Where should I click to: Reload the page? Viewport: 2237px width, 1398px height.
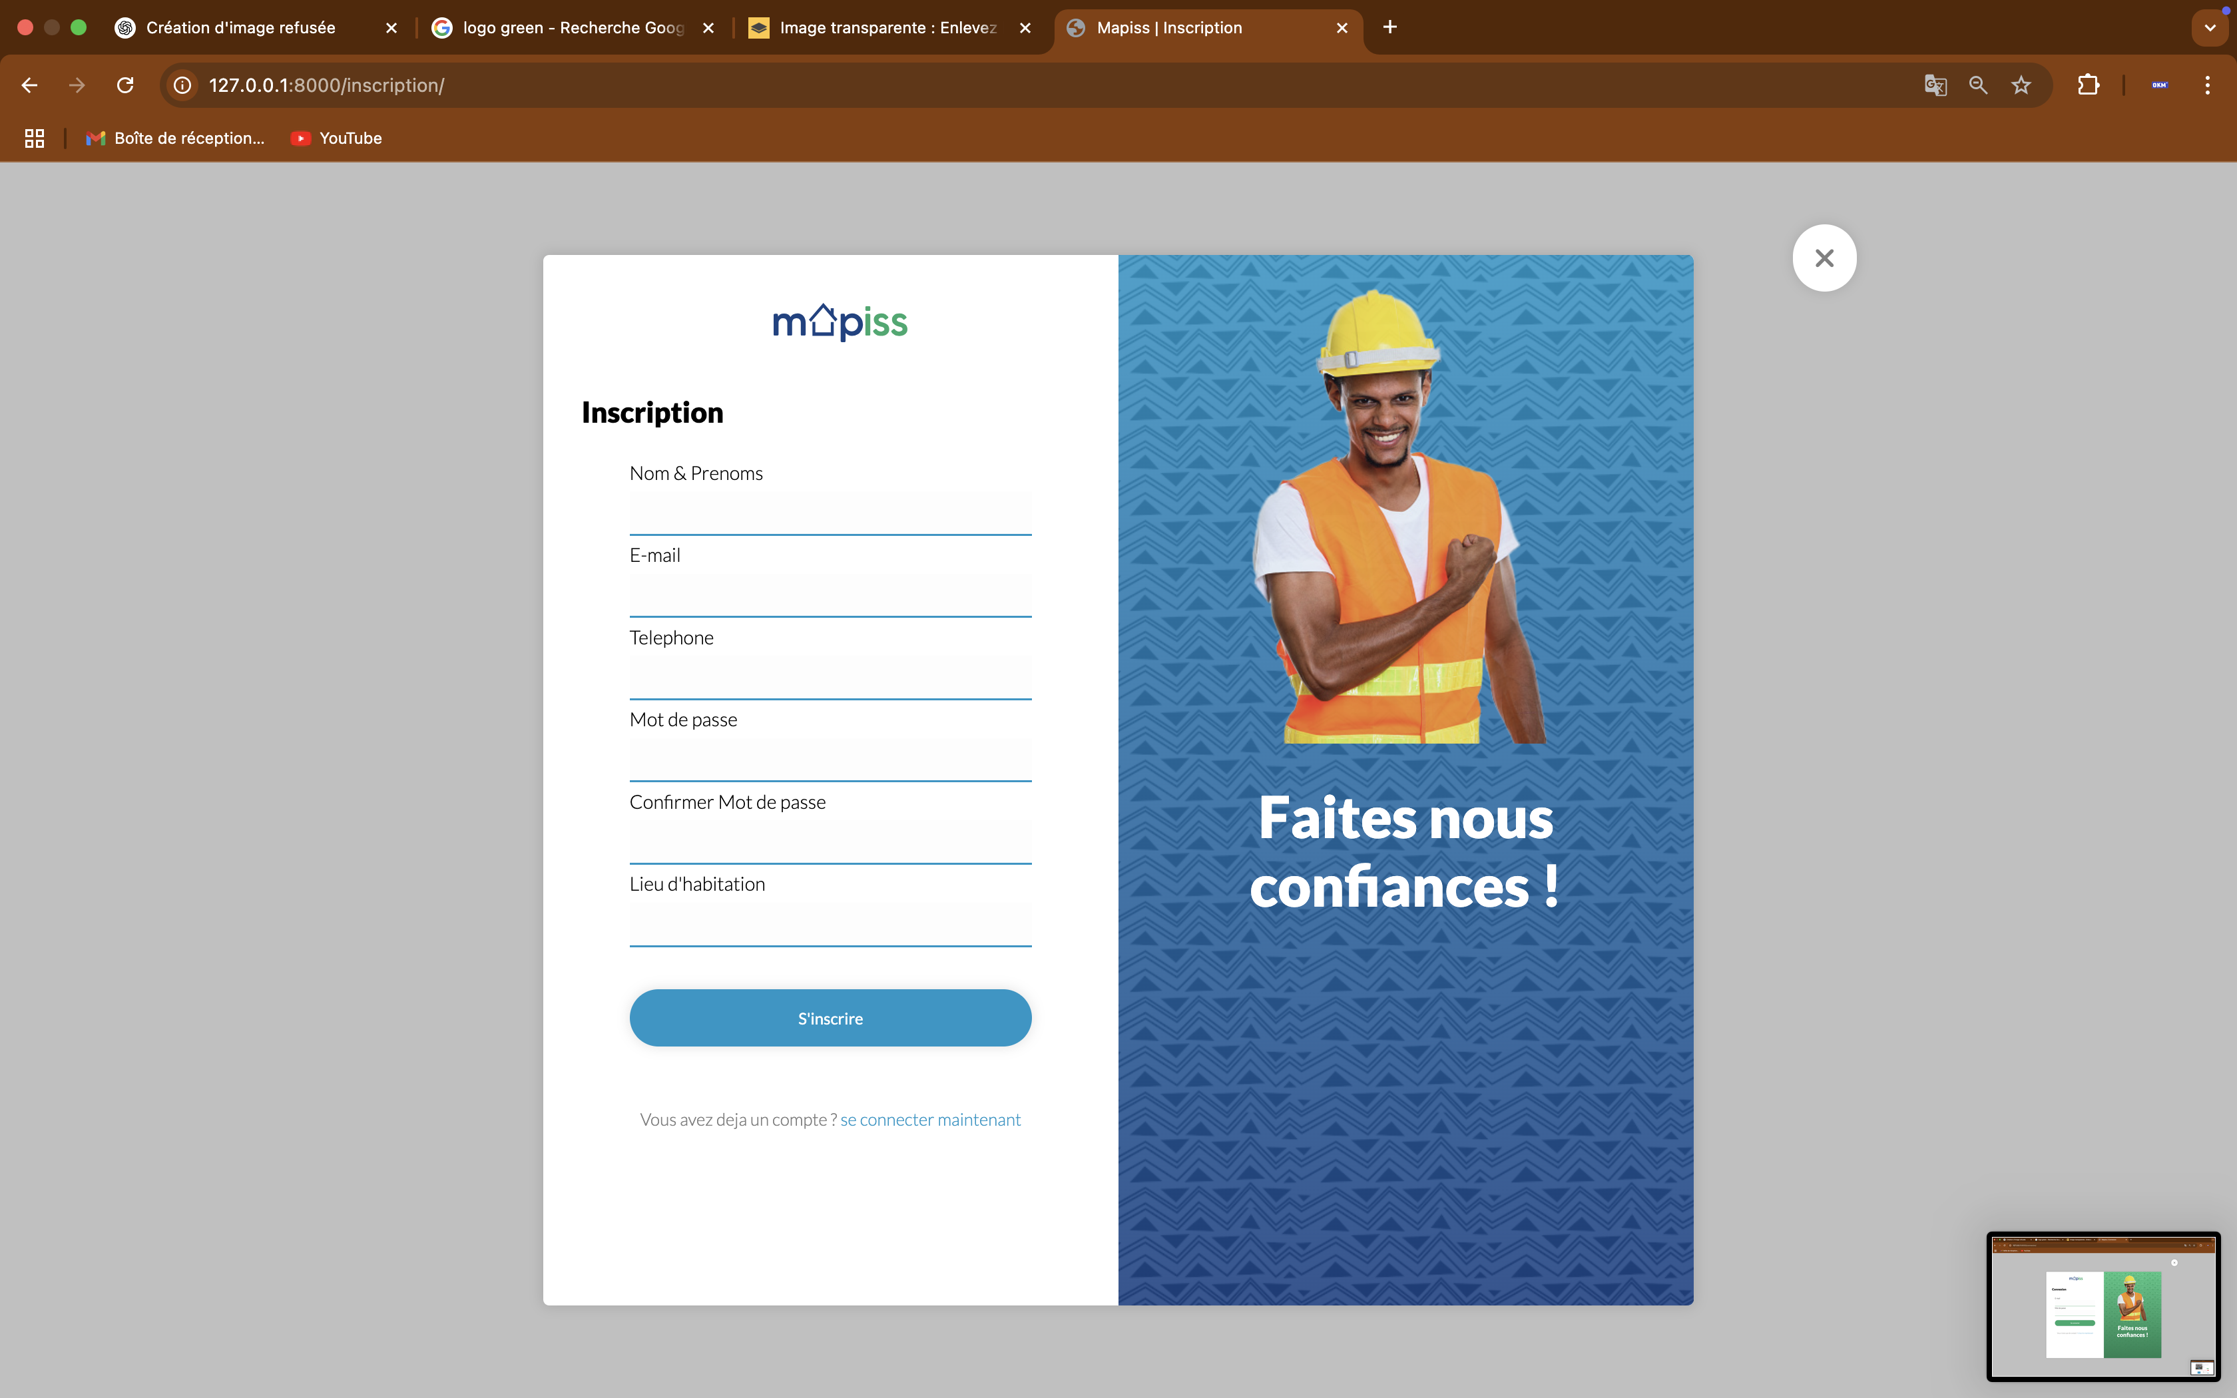tap(124, 85)
